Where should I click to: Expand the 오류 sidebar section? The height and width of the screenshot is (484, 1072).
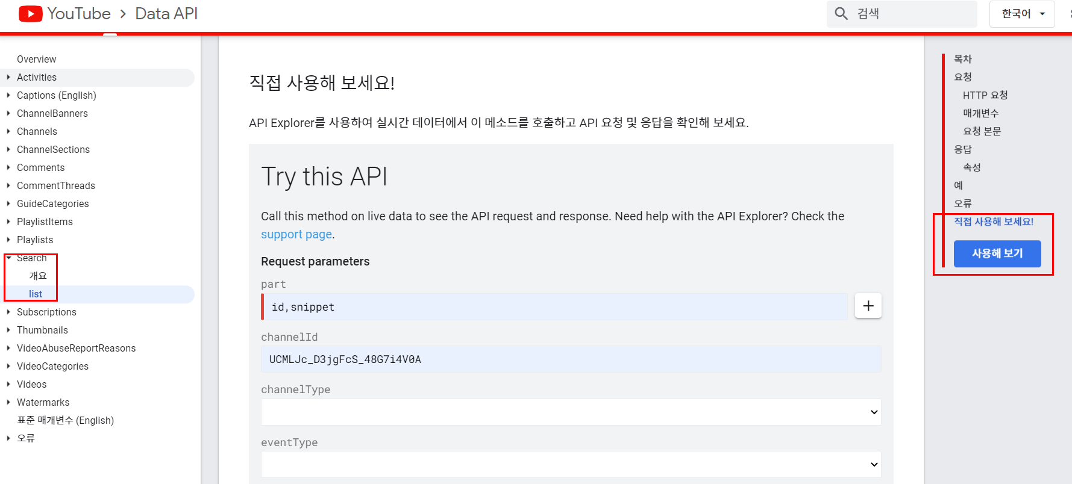(x=8, y=438)
